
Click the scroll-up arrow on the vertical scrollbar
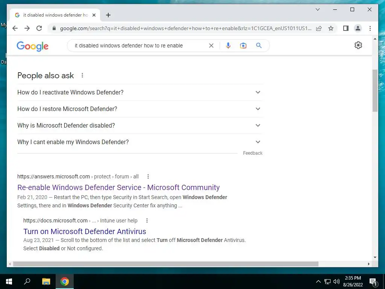375,39
